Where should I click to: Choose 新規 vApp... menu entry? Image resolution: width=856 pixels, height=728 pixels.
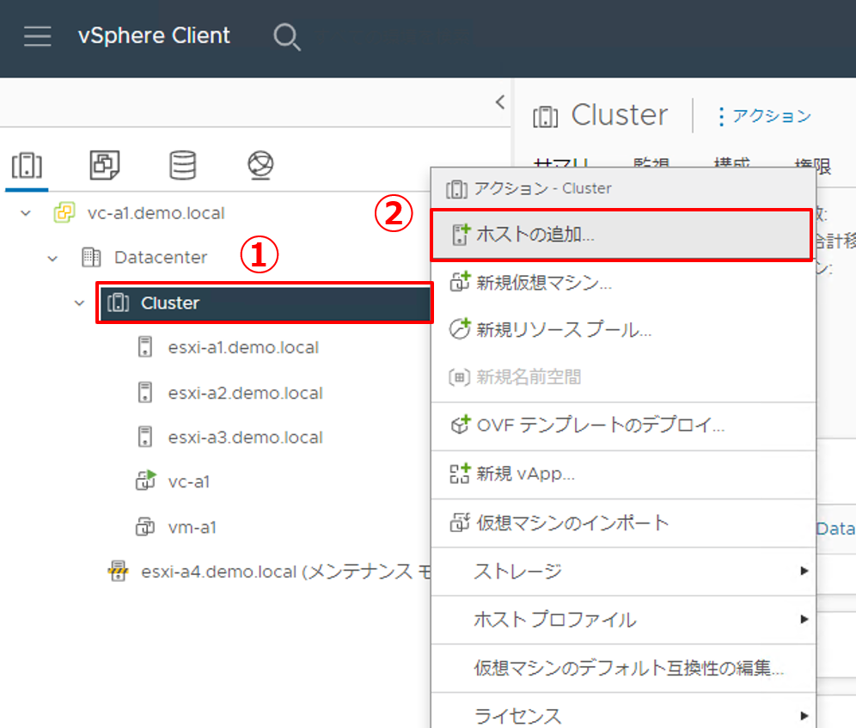pos(623,474)
